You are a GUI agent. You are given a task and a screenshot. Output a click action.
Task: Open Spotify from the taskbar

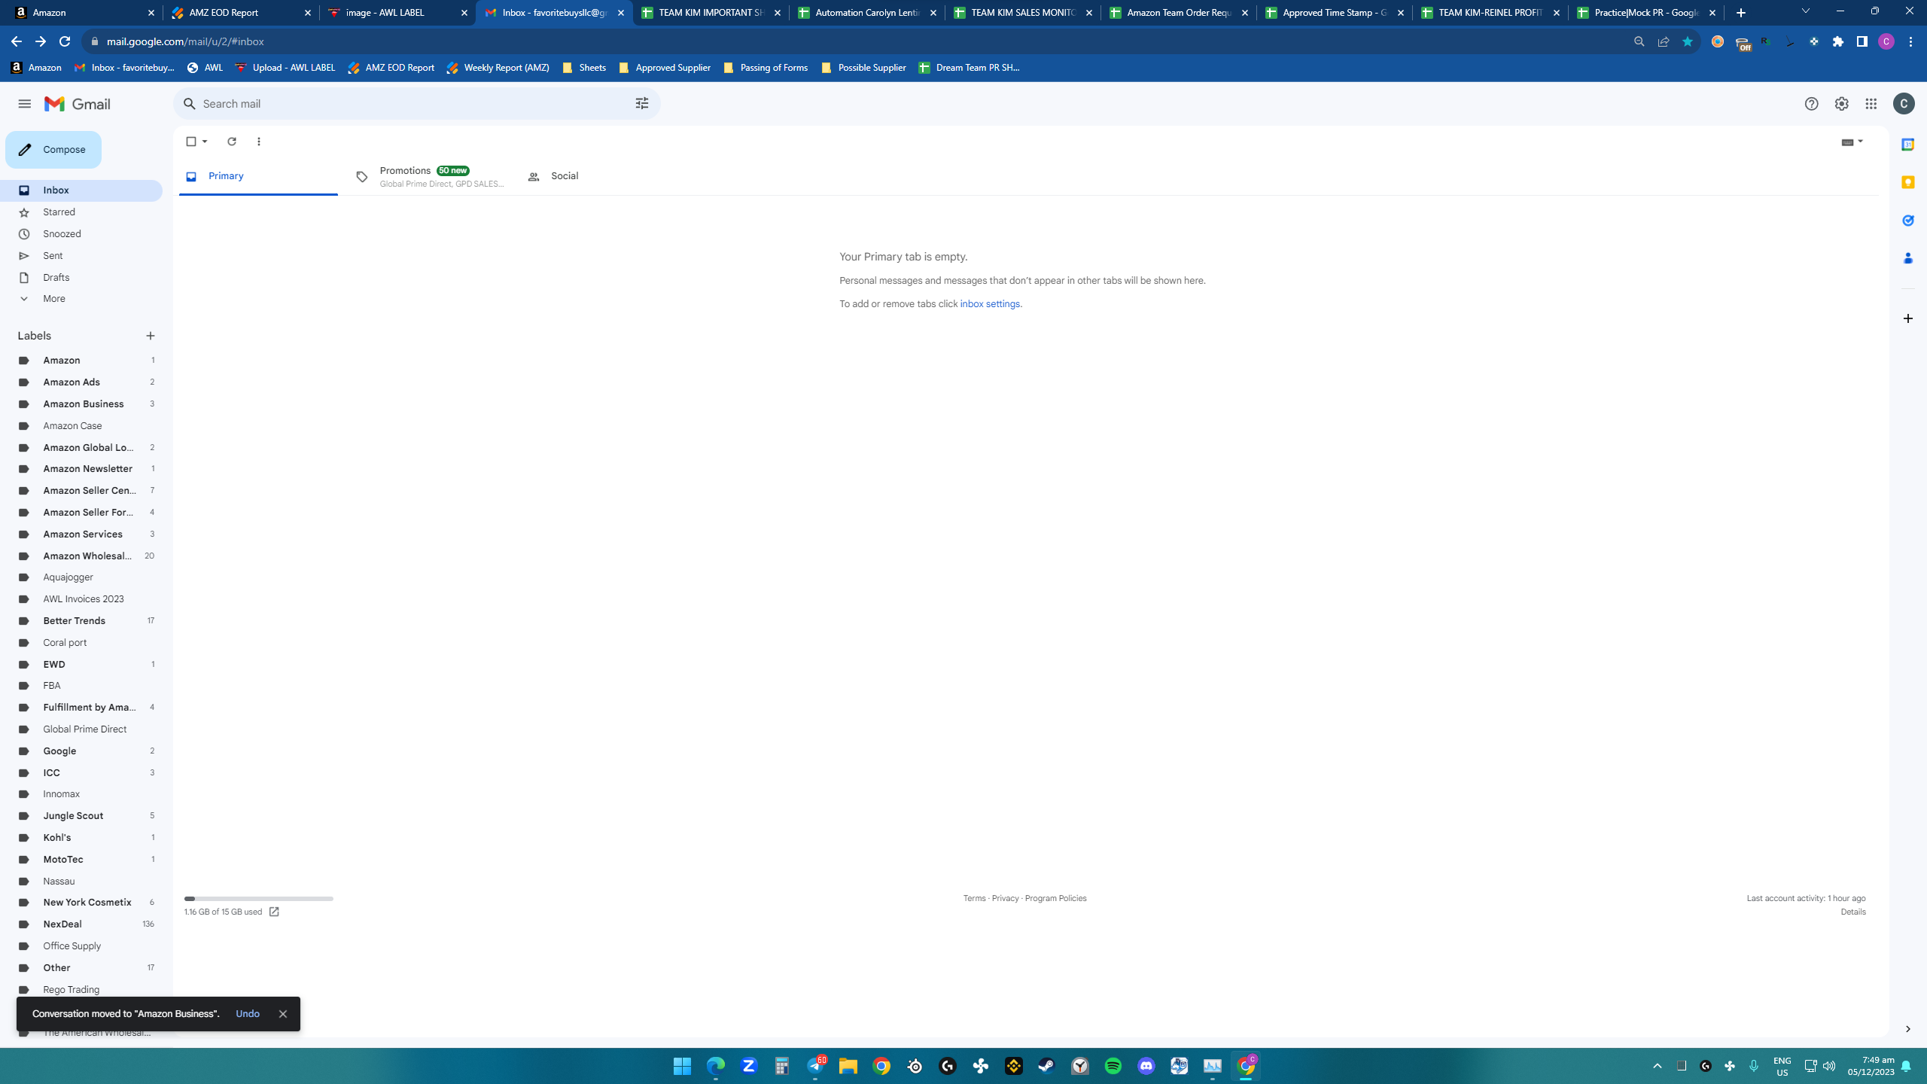click(1113, 1066)
